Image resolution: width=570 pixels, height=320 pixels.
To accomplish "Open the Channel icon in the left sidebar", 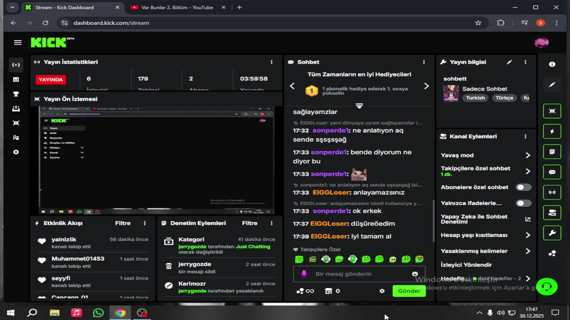I will tap(16, 138).
